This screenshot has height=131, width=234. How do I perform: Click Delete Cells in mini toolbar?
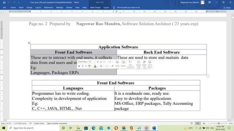click(144, 64)
